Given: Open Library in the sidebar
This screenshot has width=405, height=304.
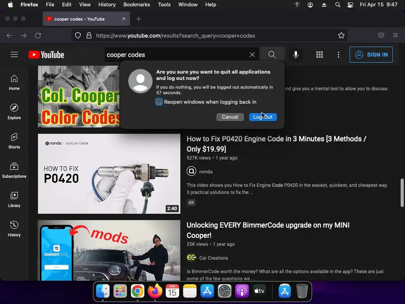Looking at the screenshot, I should coord(14,199).
